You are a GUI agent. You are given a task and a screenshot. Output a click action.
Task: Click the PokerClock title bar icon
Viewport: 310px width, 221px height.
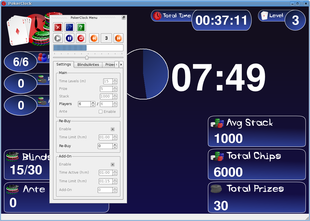[x=4, y=3]
